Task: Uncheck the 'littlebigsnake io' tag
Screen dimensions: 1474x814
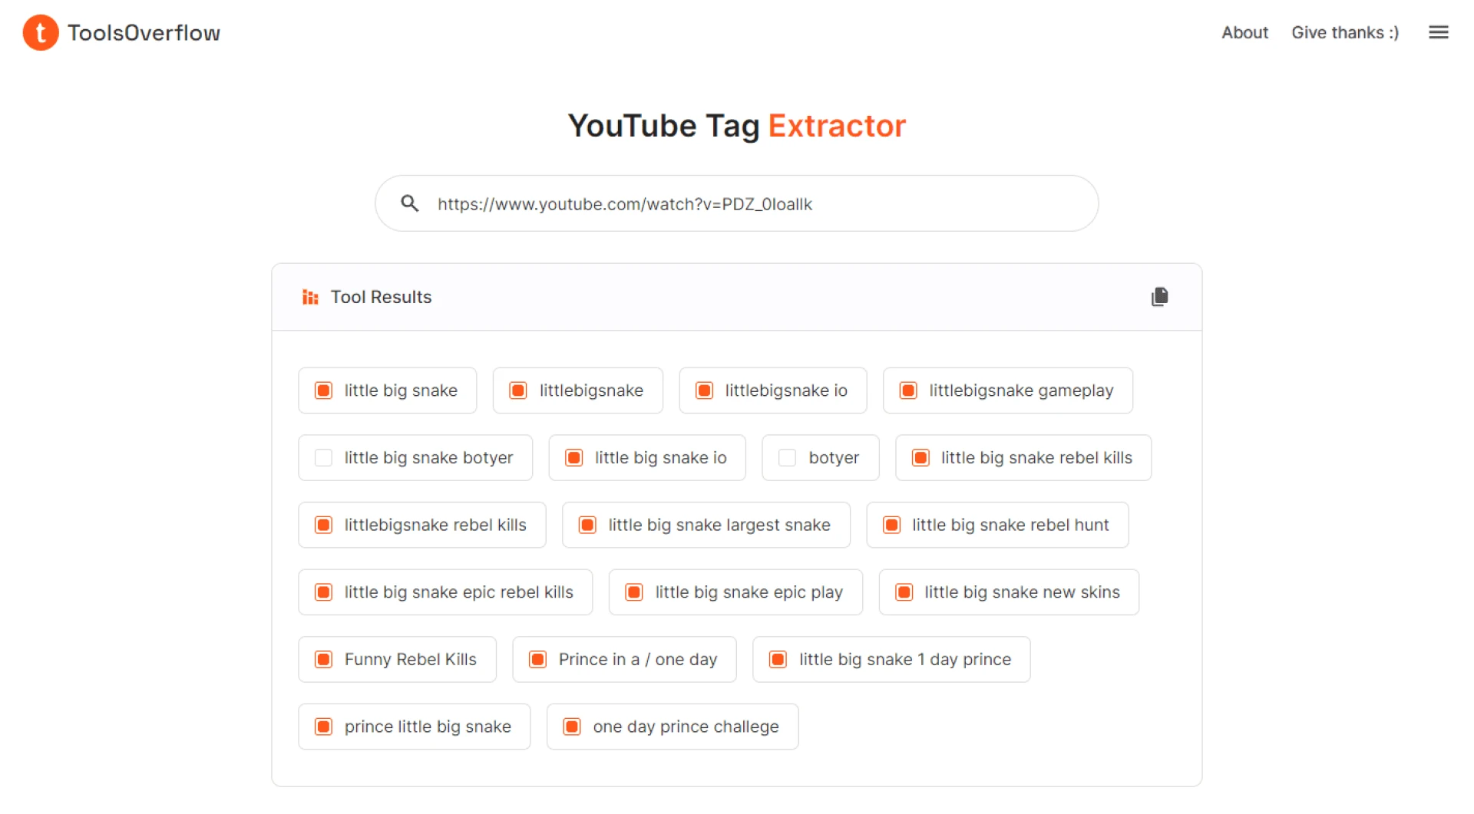Action: coord(704,391)
